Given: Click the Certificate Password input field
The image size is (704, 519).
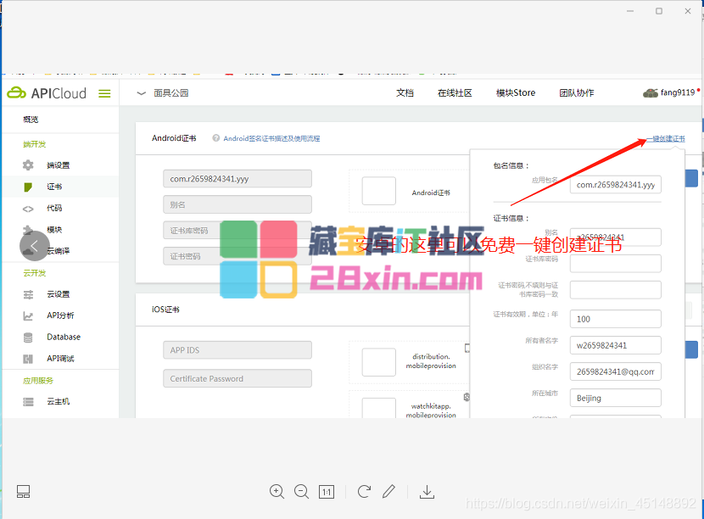Looking at the screenshot, I should pos(237,379).
